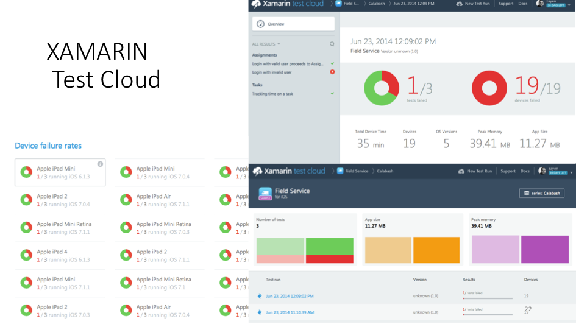Click the green checkmark beside Login with valid user
This screenshot has height=324, width=576.
[x=332, y=63]
